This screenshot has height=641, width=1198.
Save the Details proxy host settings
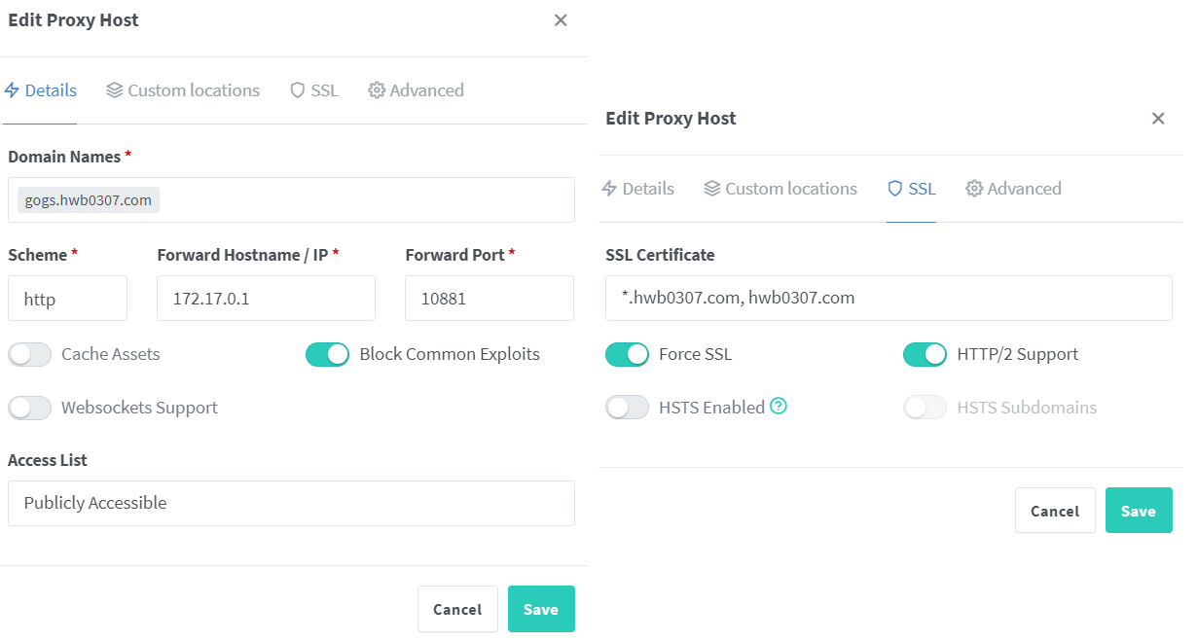pyautogui.click(x=541, y=609)
